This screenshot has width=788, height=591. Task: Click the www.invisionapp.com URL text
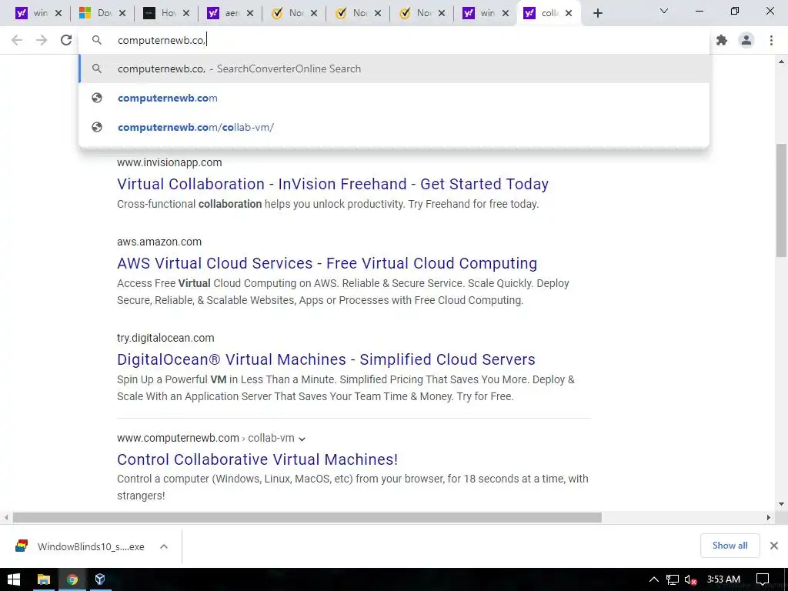(x=169, y=162)
